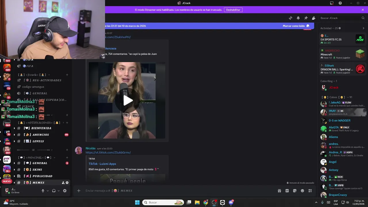Open member Andres_R in member list
Viewport: 368px width, 207px height.
coord(342,154)
